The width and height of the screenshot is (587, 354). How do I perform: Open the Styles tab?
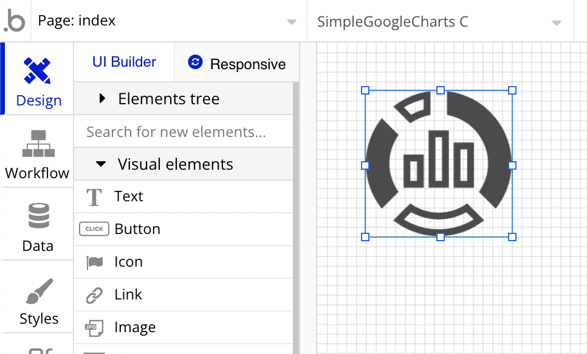tap(38, 300)
